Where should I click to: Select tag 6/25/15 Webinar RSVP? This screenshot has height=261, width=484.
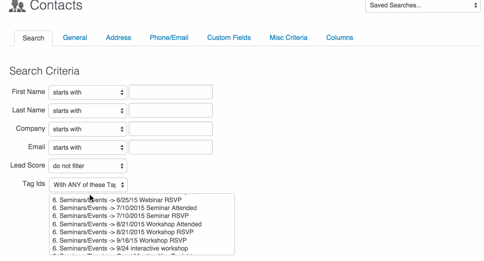coord(142,200)
